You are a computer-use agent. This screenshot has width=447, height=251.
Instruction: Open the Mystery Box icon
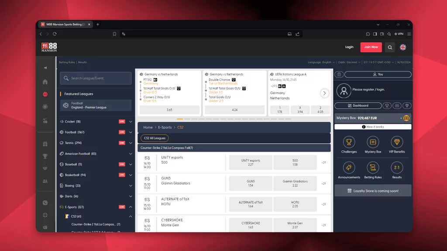click(373, 142)
